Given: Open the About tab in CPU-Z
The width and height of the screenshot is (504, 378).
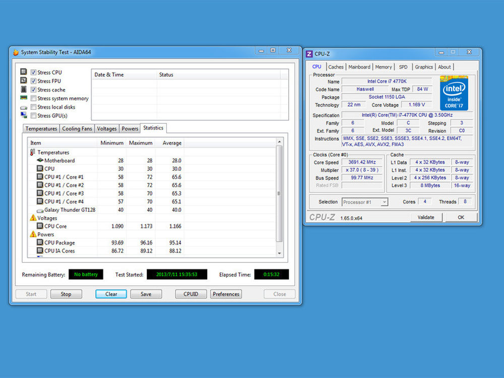Looking at the screenshot, I should [444, 67].
